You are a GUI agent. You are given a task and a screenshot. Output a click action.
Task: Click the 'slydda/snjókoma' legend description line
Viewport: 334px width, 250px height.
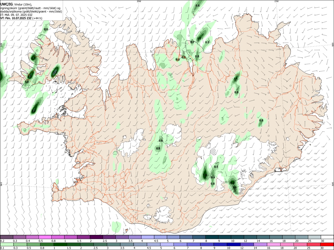pos(31,11)
